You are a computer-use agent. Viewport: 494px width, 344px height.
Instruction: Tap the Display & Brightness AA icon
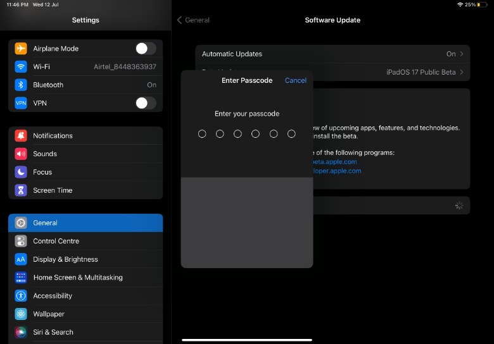21,259
